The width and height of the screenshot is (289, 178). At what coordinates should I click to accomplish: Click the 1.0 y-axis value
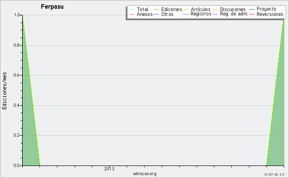click(x=17, y=15)
